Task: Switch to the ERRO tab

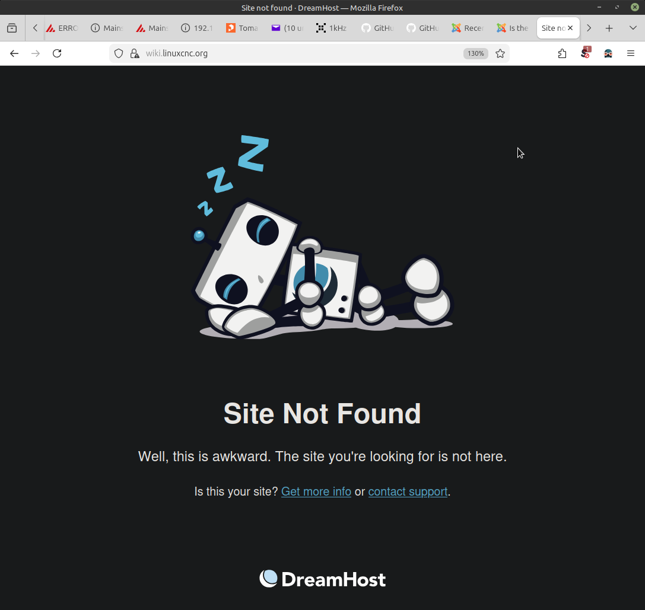Action: tap(62, 28)
